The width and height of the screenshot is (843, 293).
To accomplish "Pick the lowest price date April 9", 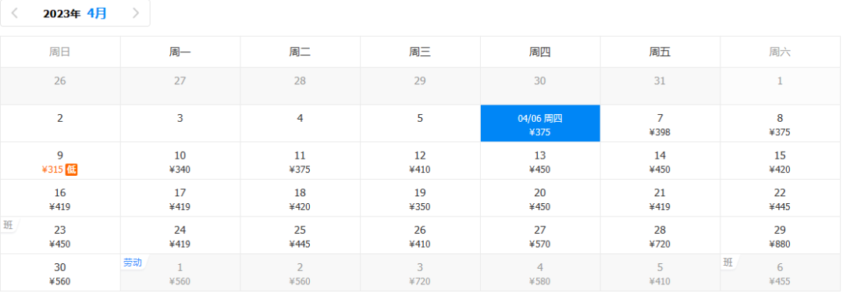I will pos(60,160).
